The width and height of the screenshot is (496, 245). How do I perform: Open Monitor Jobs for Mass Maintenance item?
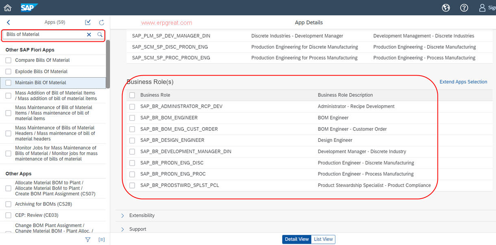56,154
